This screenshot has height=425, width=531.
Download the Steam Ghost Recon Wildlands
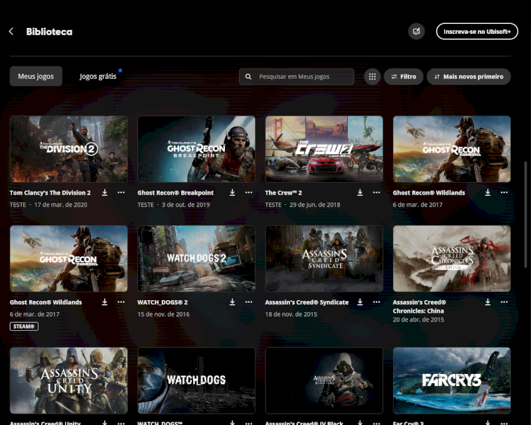click(105, 302)
